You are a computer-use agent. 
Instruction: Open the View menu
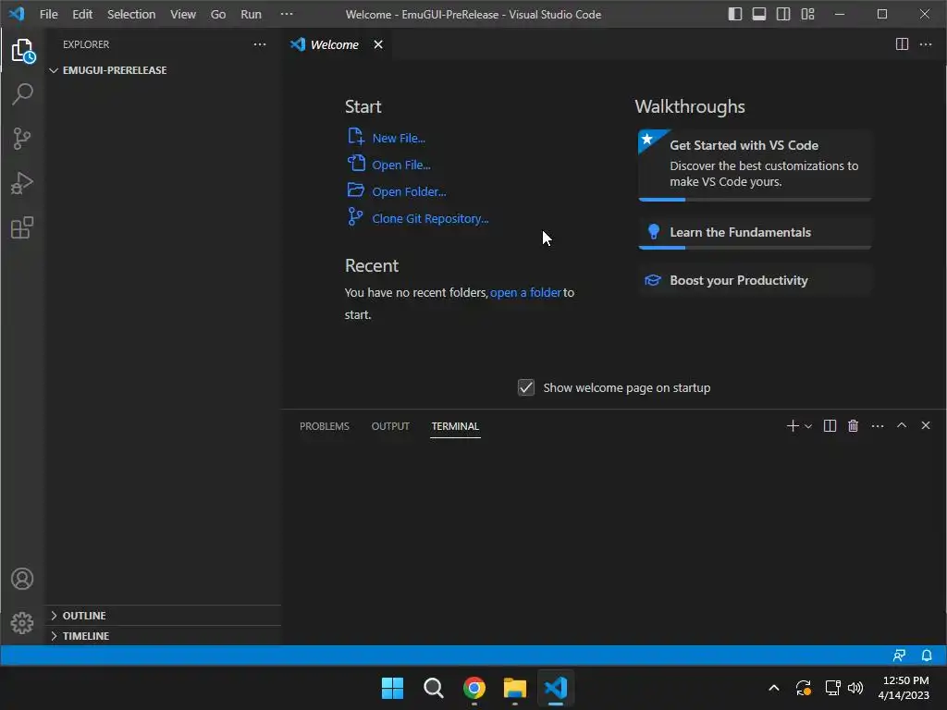pyautogui.click(x=182, y=14)
